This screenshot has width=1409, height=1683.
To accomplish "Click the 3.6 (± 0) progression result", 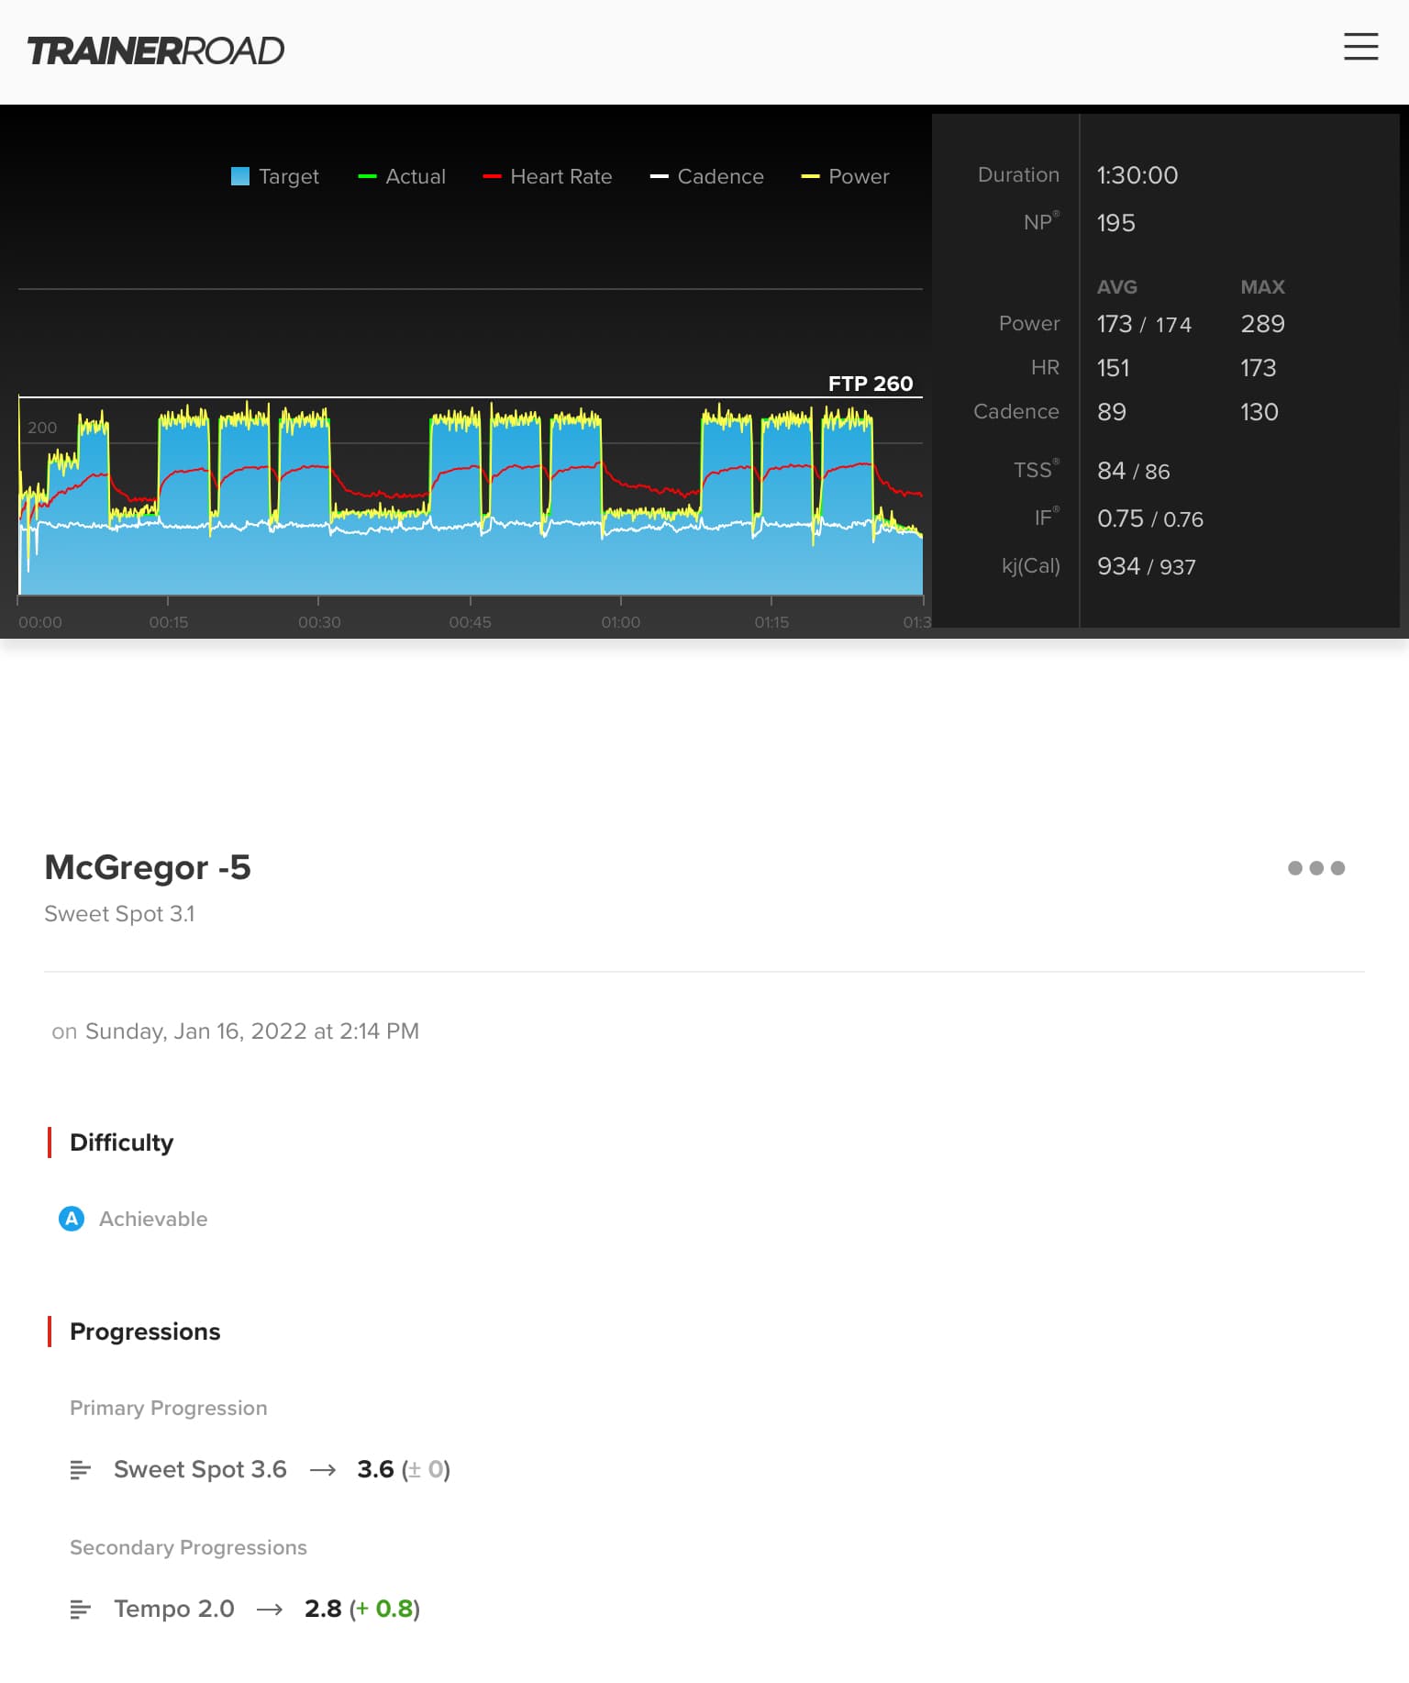I will [404, 1469].
